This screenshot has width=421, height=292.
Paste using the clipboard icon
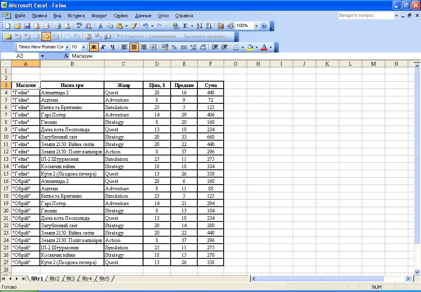(x=120, y=26)
